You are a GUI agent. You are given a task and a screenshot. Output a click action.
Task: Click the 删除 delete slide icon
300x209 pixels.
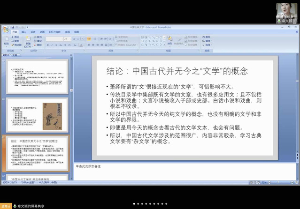[x=38, y=44]
